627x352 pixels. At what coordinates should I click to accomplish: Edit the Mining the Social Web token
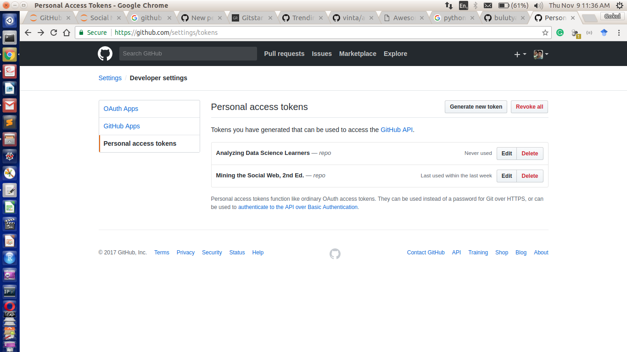[507, 176]
